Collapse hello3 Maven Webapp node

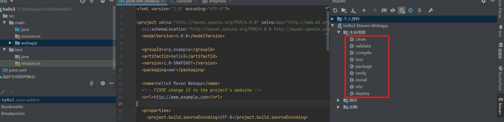pyautogui.click(x=332, y=25)
